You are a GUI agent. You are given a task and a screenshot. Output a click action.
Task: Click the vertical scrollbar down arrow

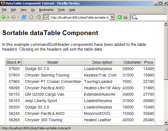pyautogui.click(x=165, y=123)
